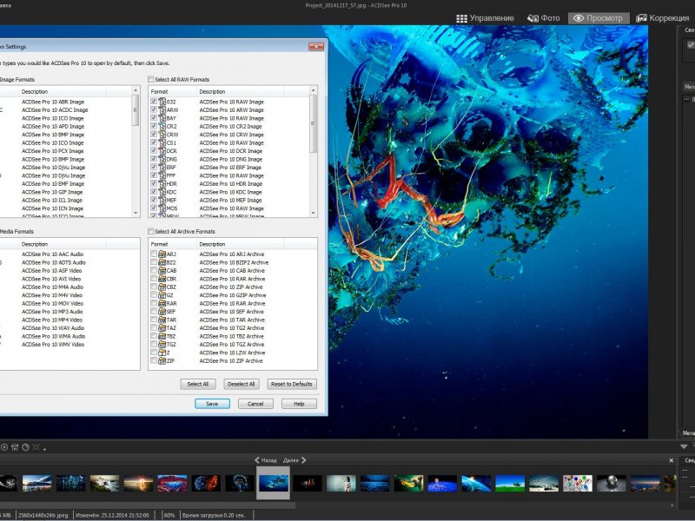Open the dropdown arrow in the bottom toolbar
Viewport: 695px width, 521px height.
point(45,449)
